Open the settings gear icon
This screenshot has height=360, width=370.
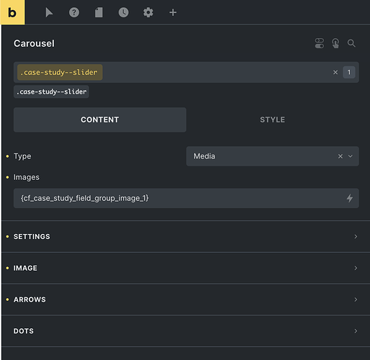click(148, 12)
